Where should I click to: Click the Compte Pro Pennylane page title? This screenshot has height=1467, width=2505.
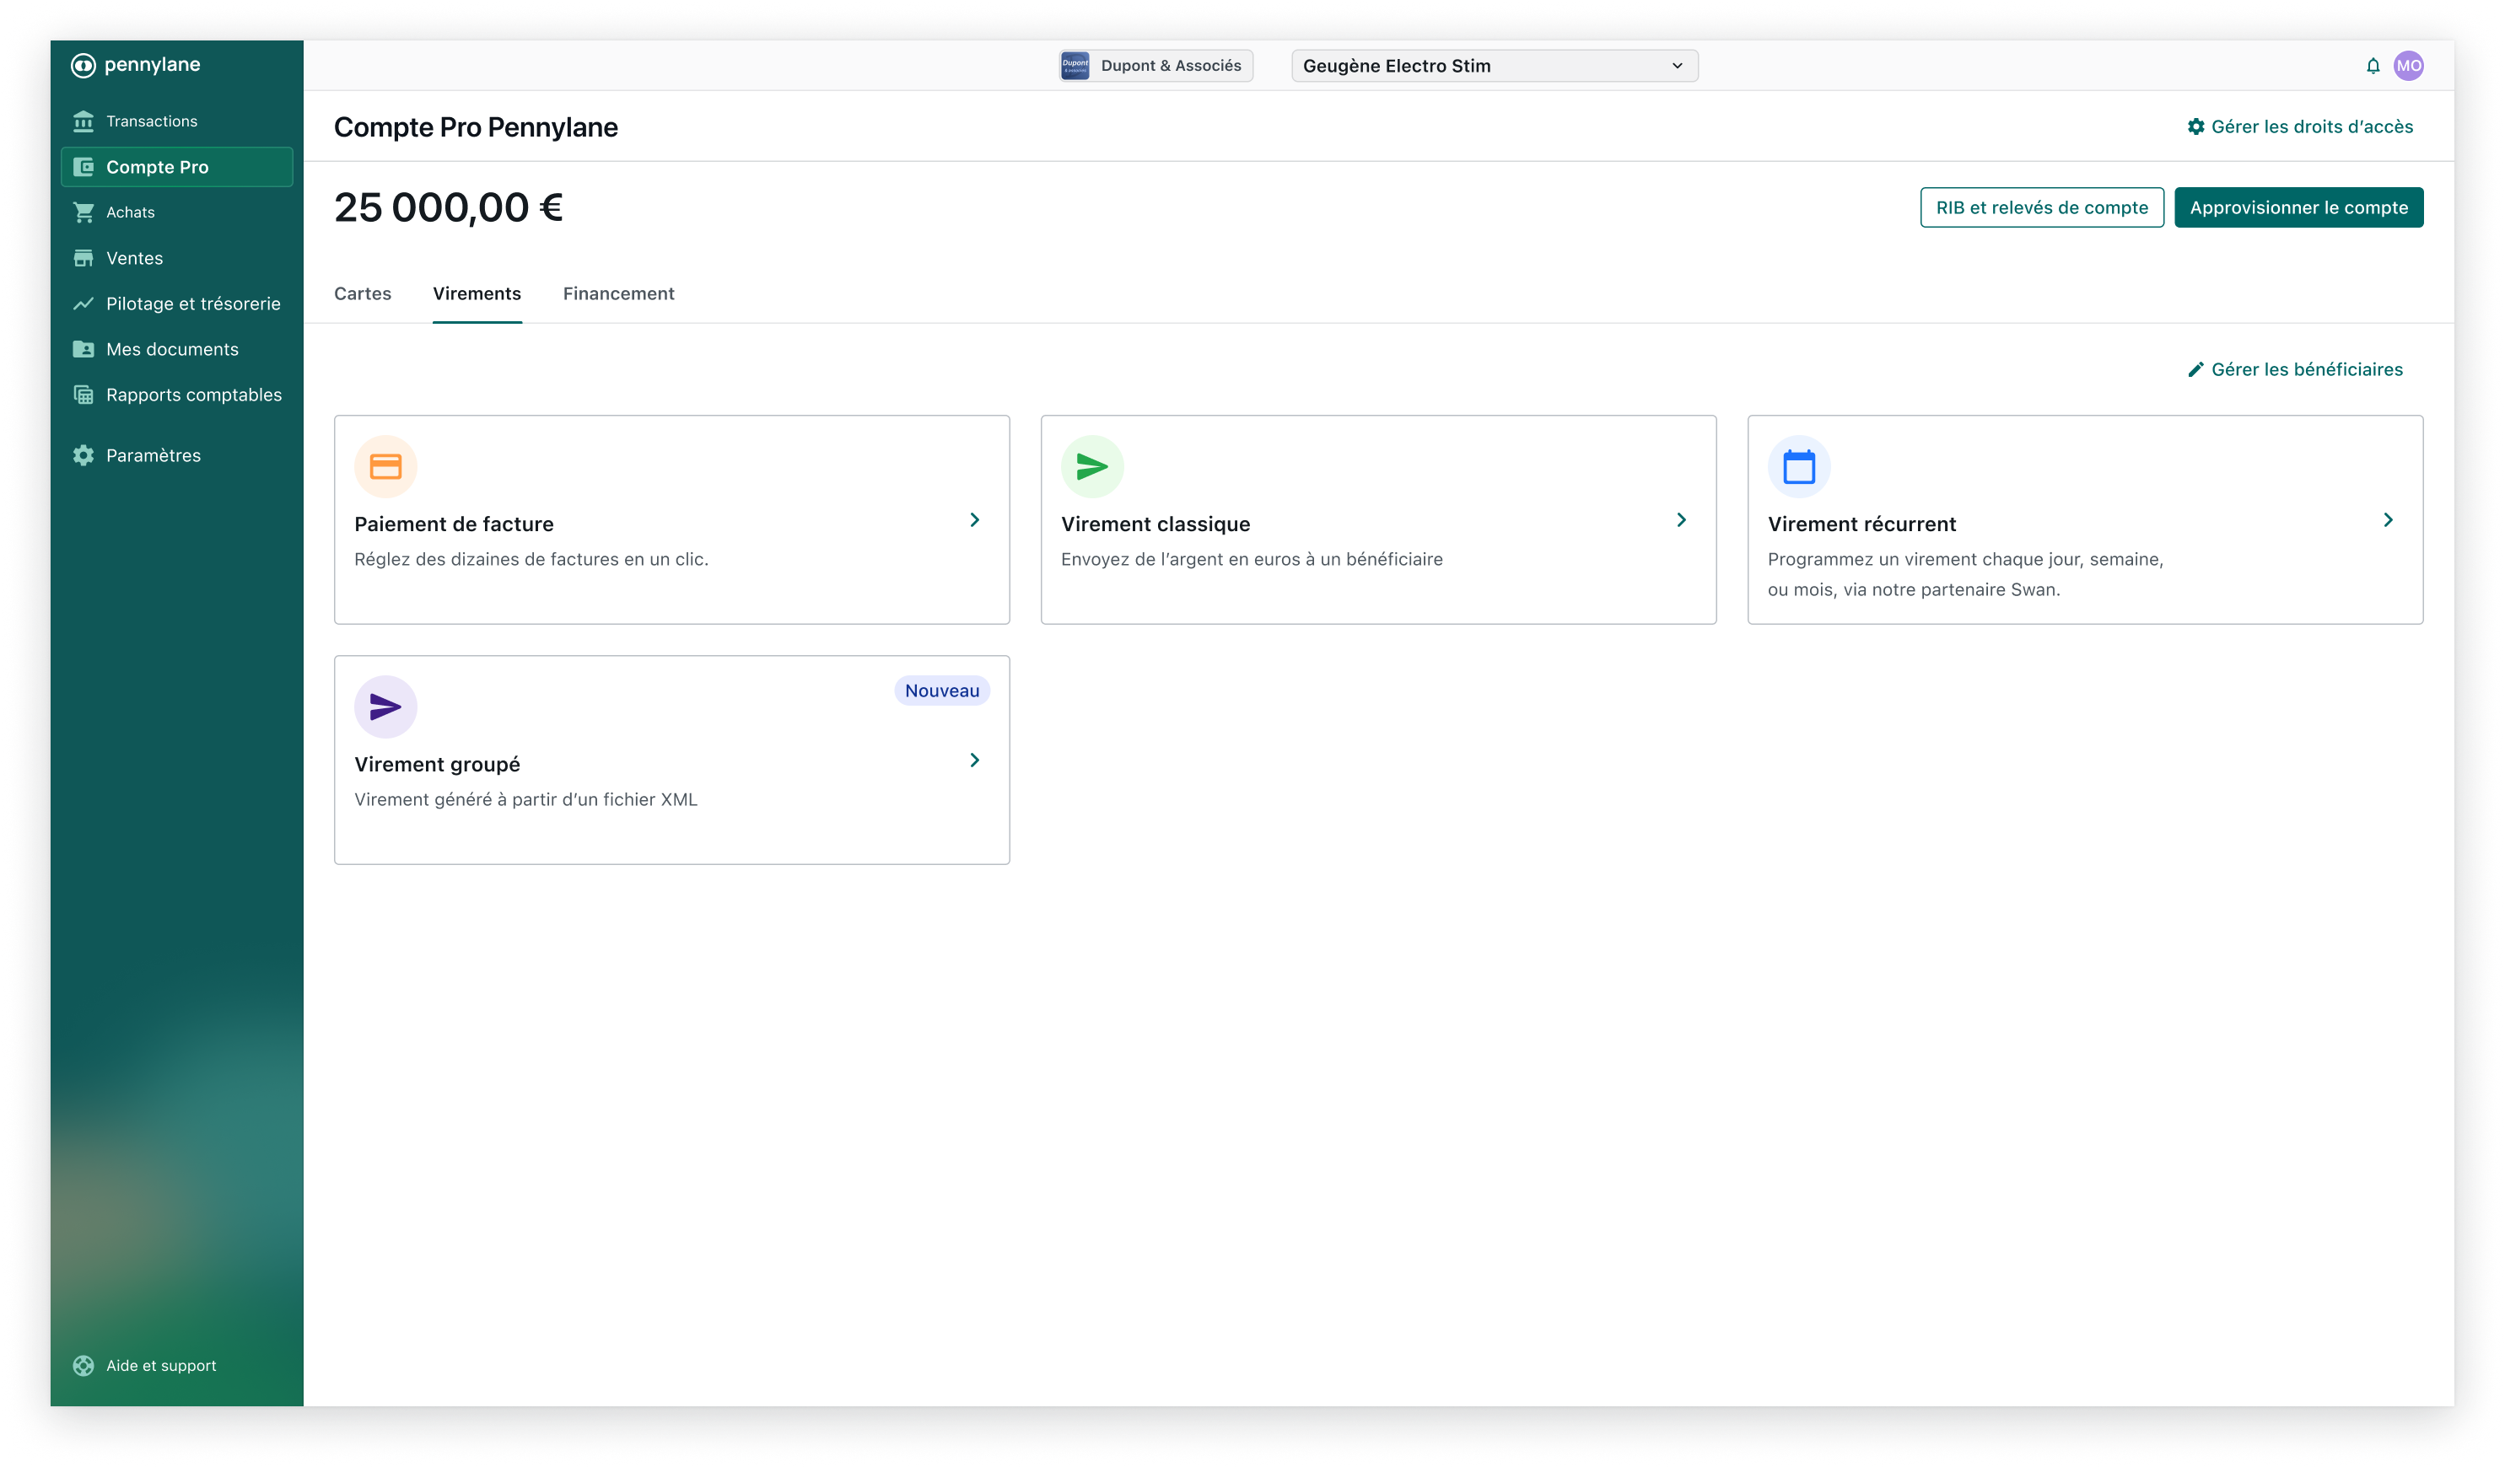477,127
